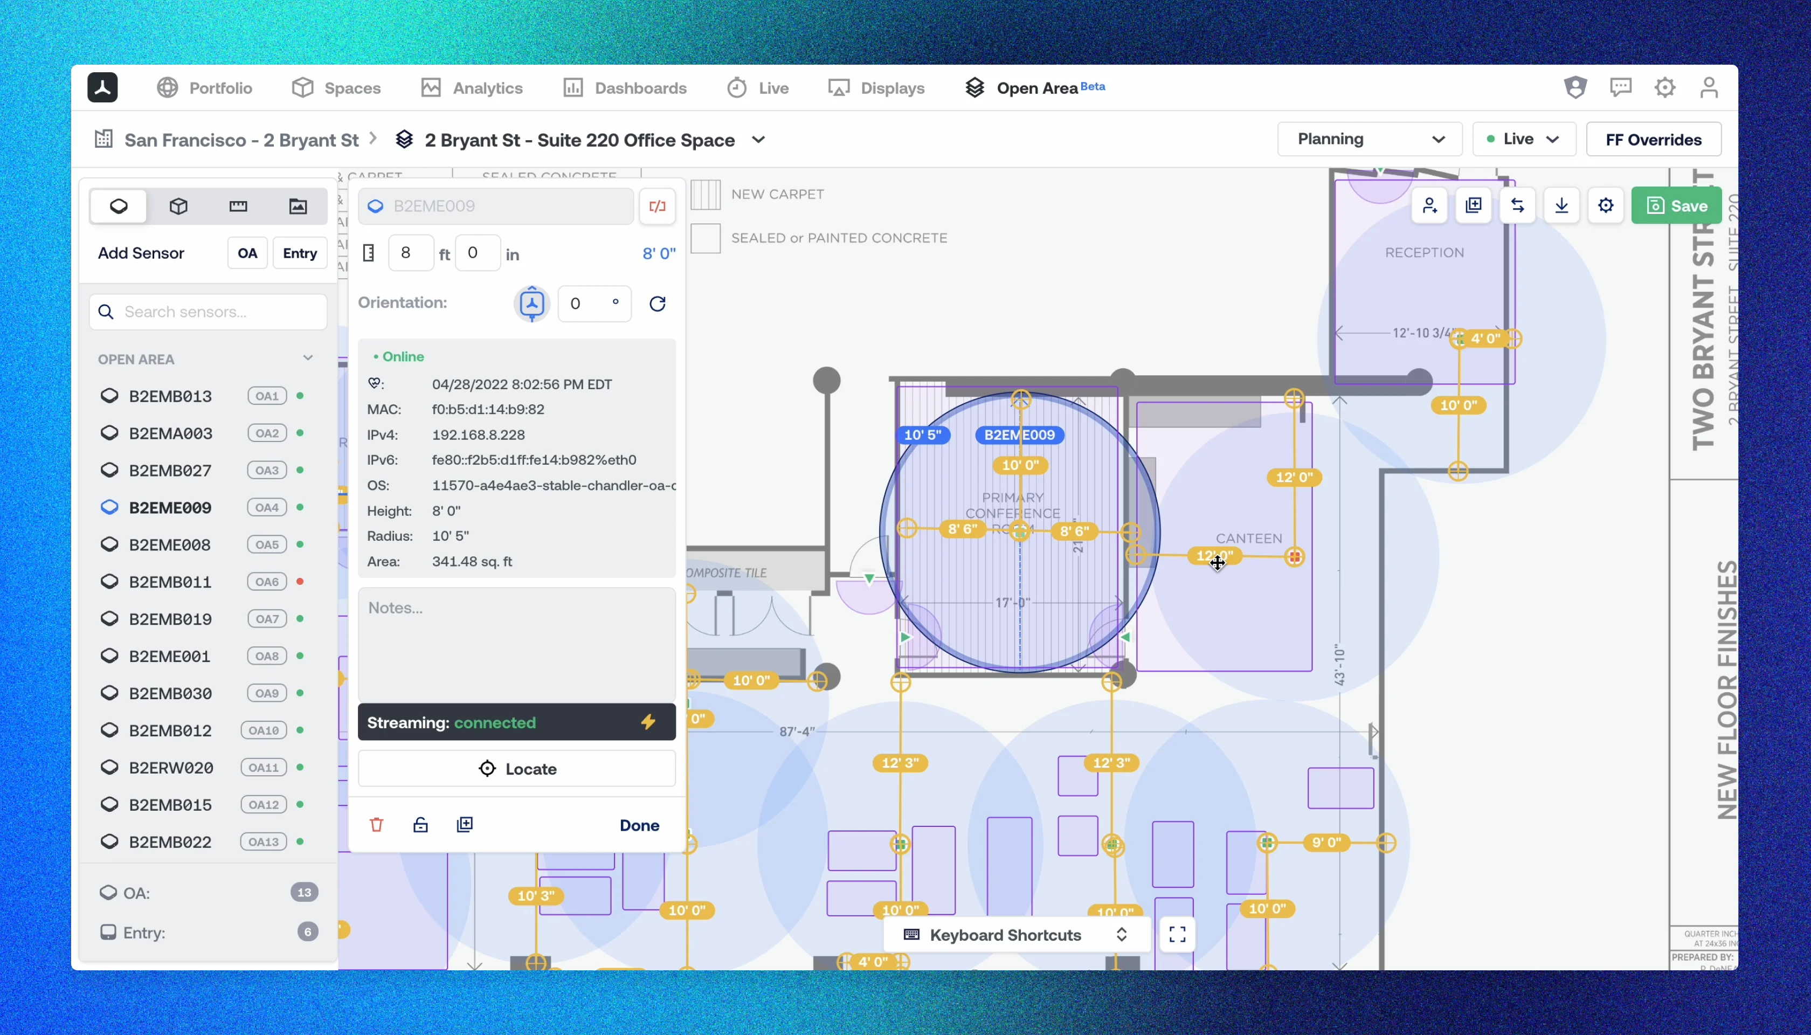Click the duplicate sensor icon beside Done

464,825
